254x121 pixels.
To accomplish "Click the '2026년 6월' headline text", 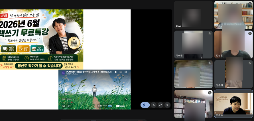I will tap(19, 24).
